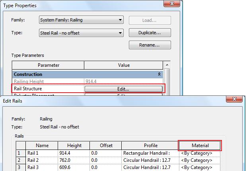Click the By Category material cell for Rail 1

point(200,153)
